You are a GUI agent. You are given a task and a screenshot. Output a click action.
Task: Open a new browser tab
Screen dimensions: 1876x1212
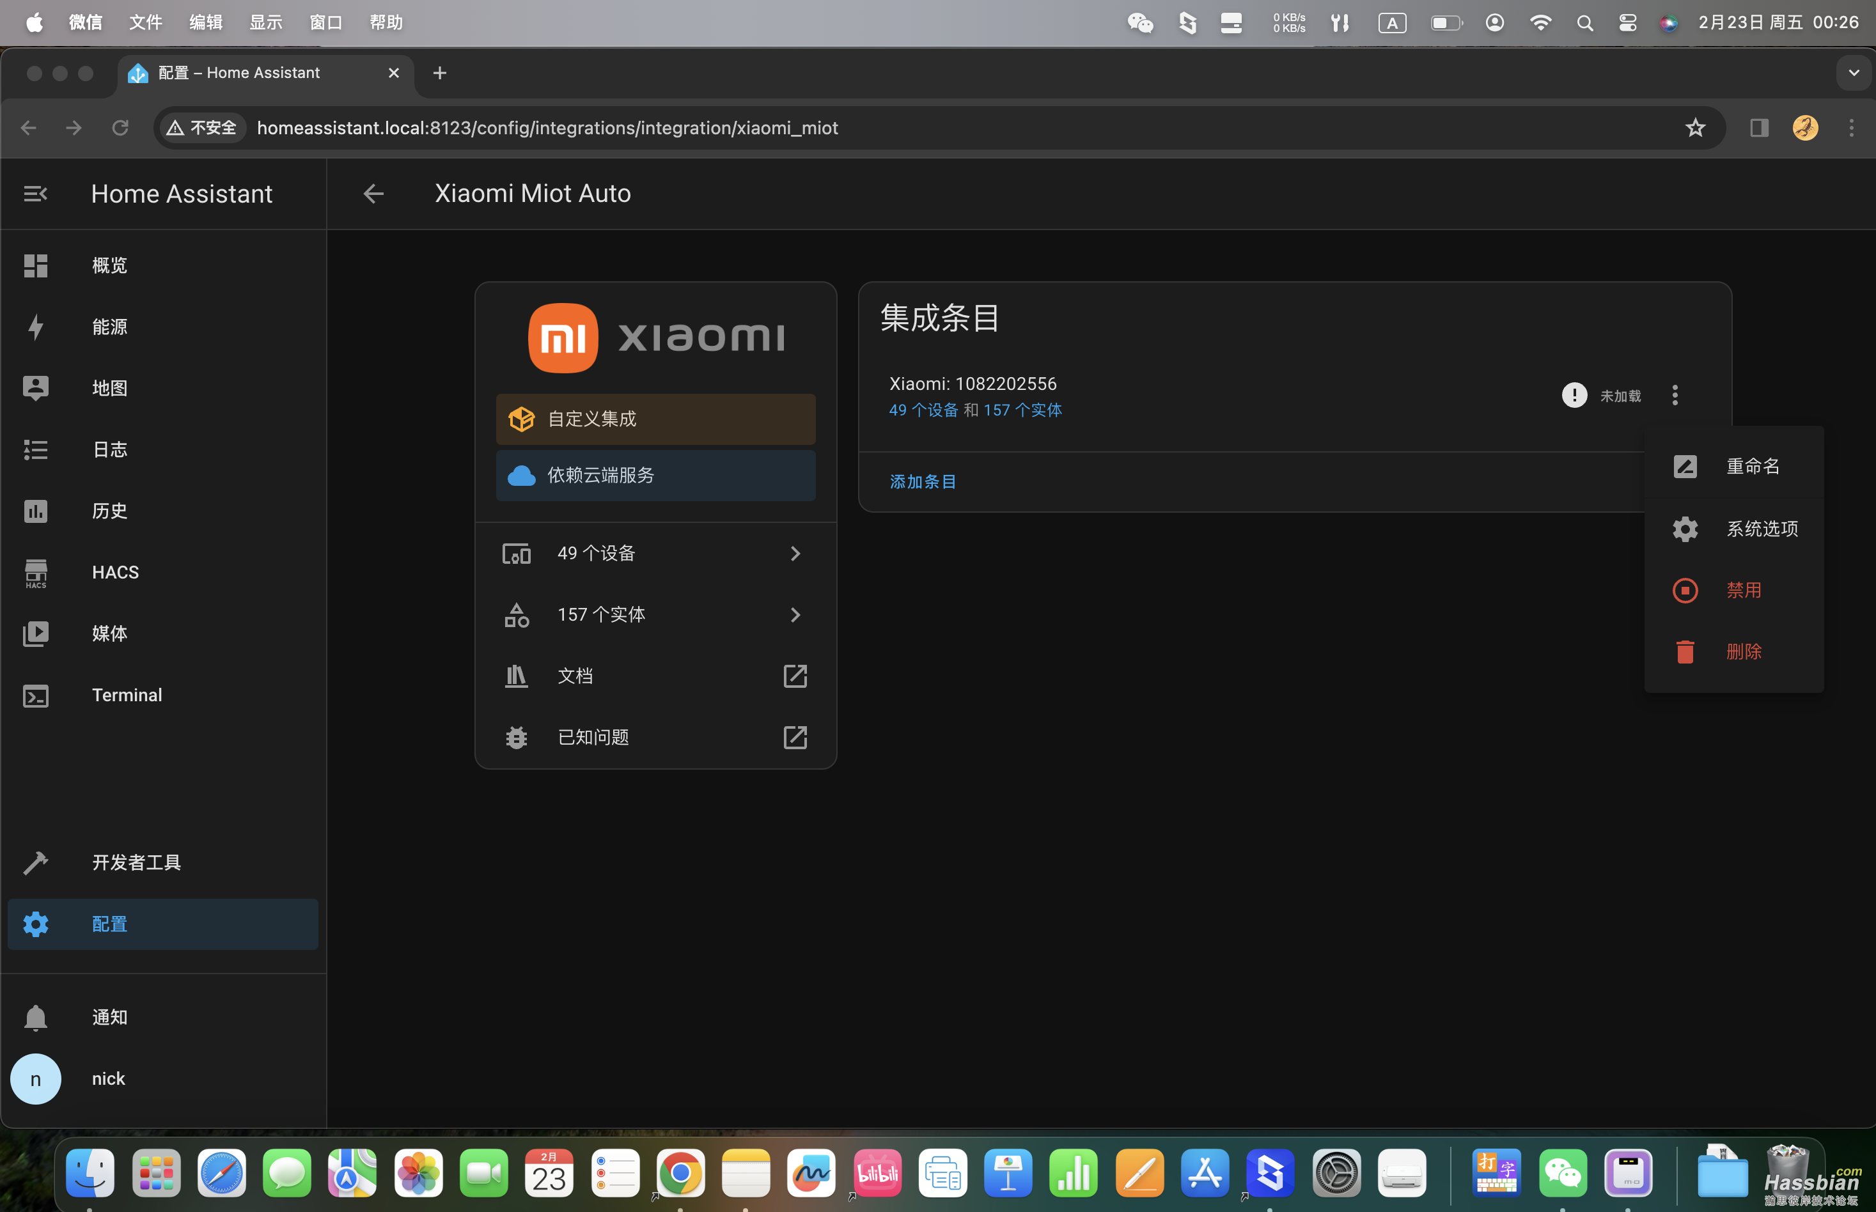point(440,73)
